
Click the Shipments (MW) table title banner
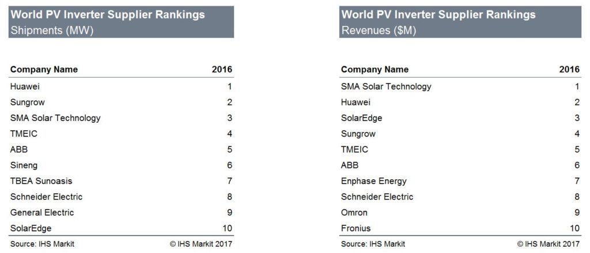coord(121,22)
